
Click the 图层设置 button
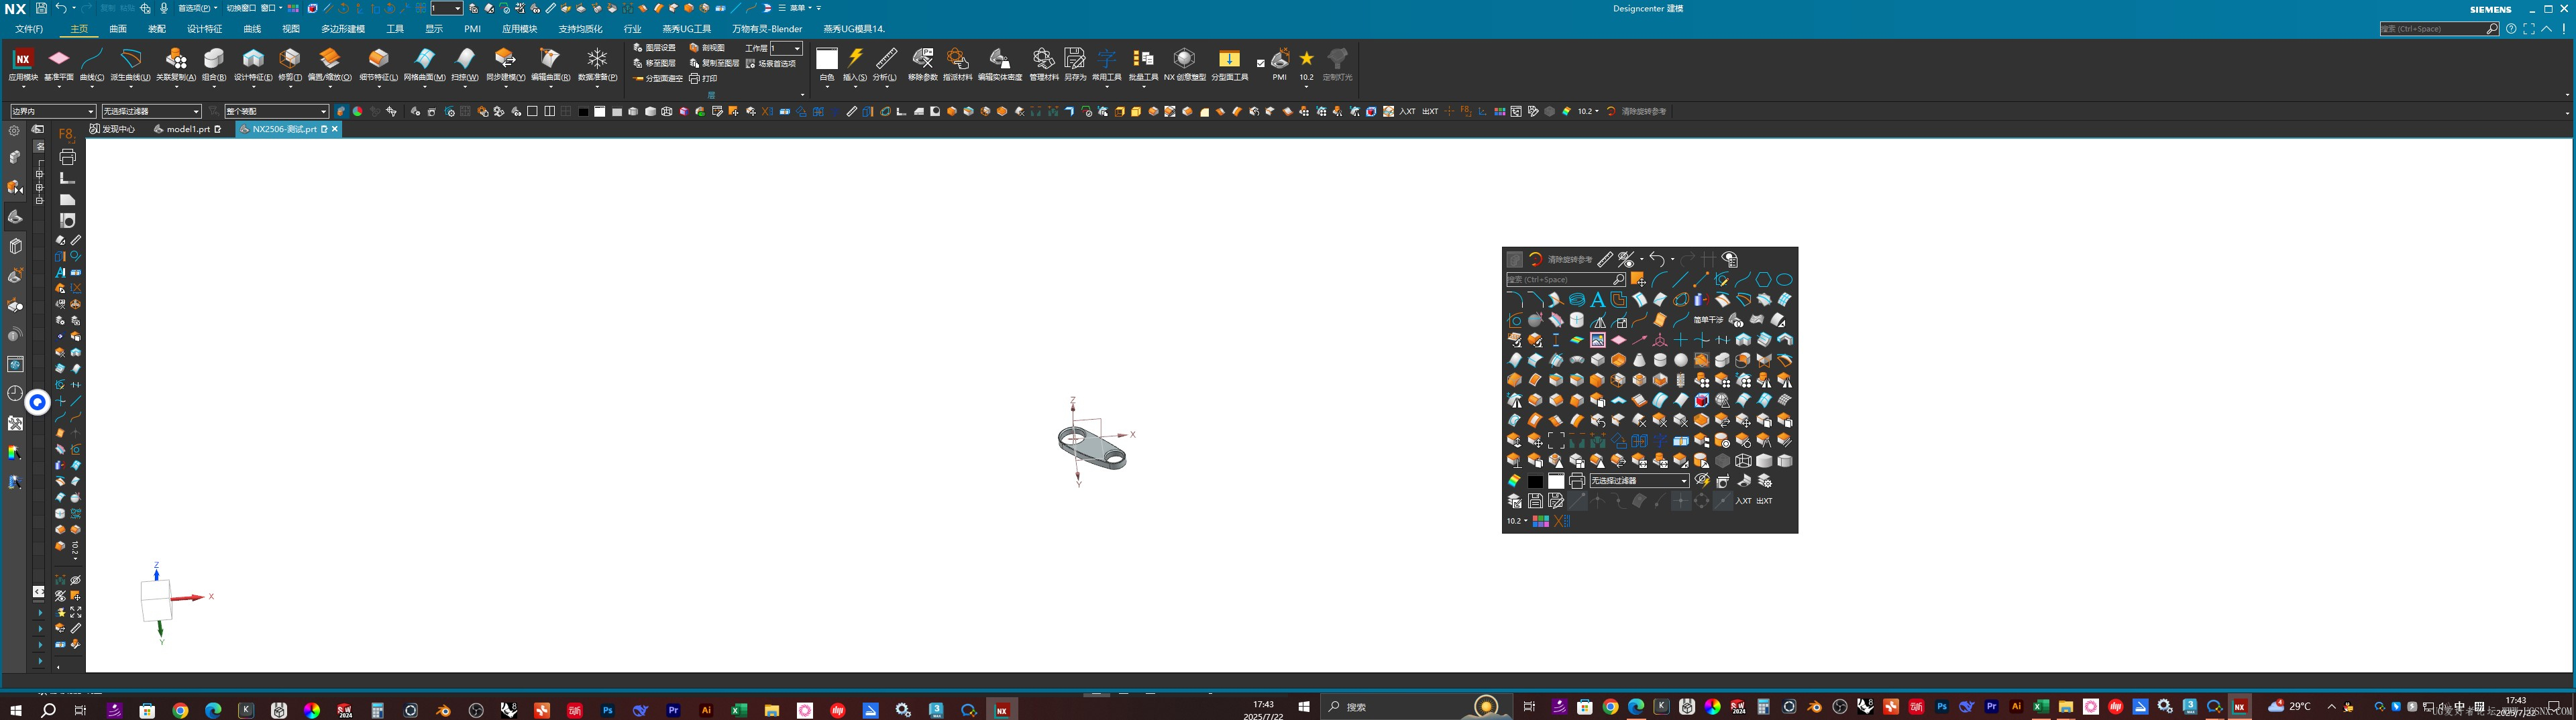point(655,48)
